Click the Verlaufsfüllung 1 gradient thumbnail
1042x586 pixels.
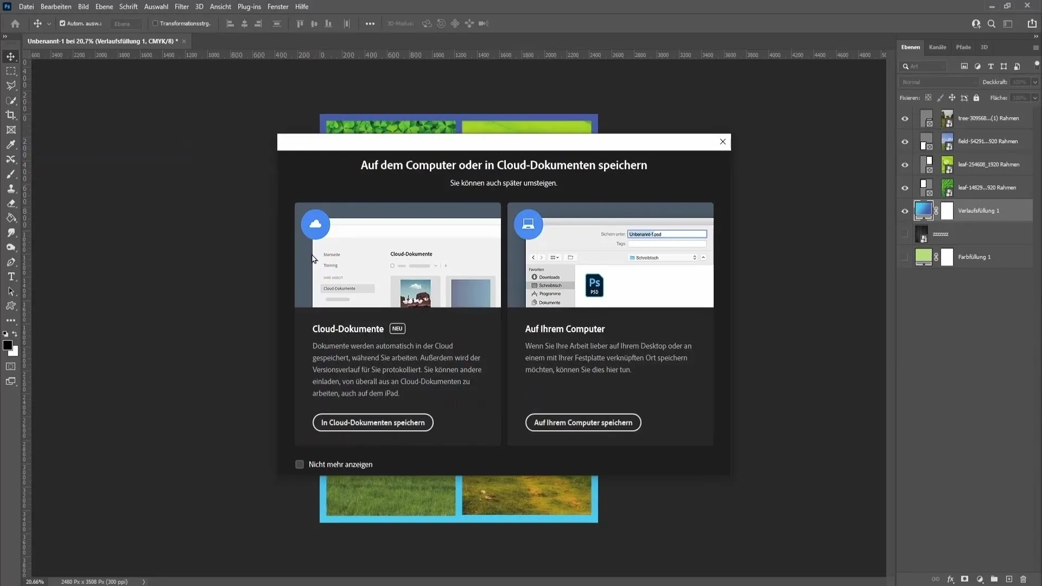[923, 211]
